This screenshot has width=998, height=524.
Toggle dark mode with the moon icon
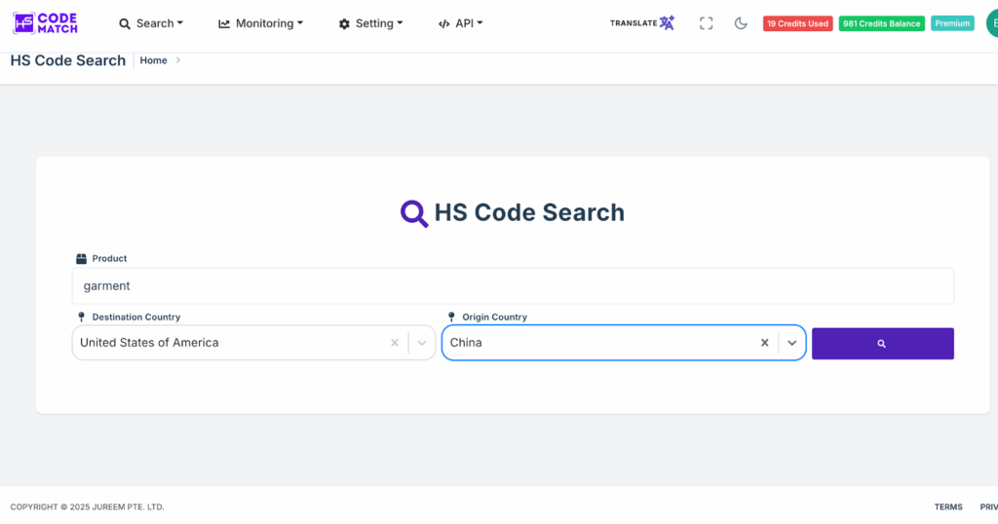(x=741, y=23)
